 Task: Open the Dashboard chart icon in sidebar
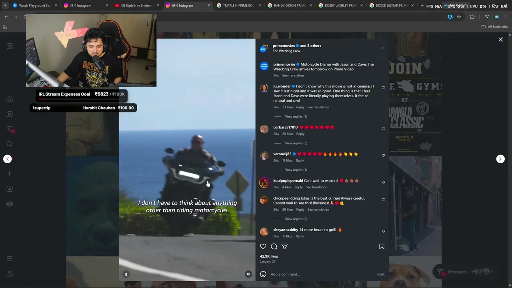coord(10,189)
